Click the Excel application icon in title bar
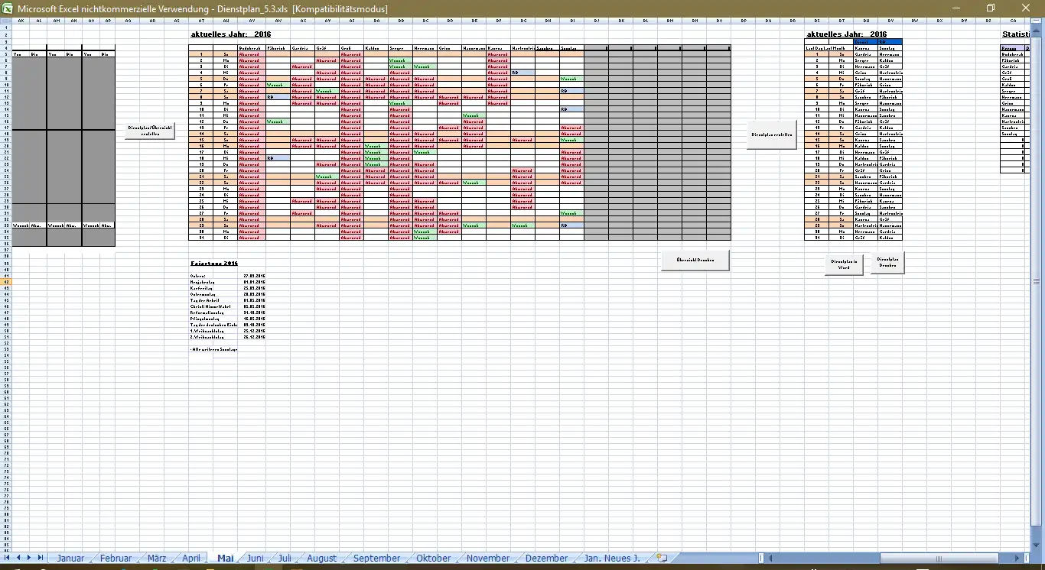The image size is (1045, 570). (x=8, y=8)
